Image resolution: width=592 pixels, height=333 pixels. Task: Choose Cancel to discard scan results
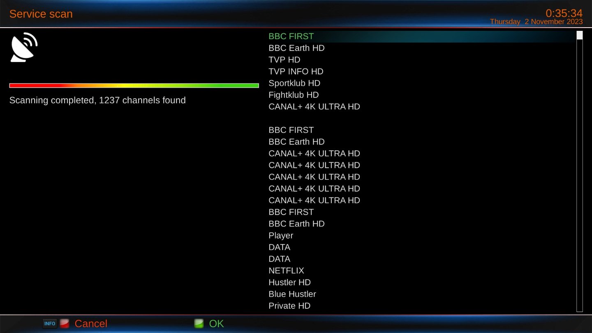click(91, 324)
